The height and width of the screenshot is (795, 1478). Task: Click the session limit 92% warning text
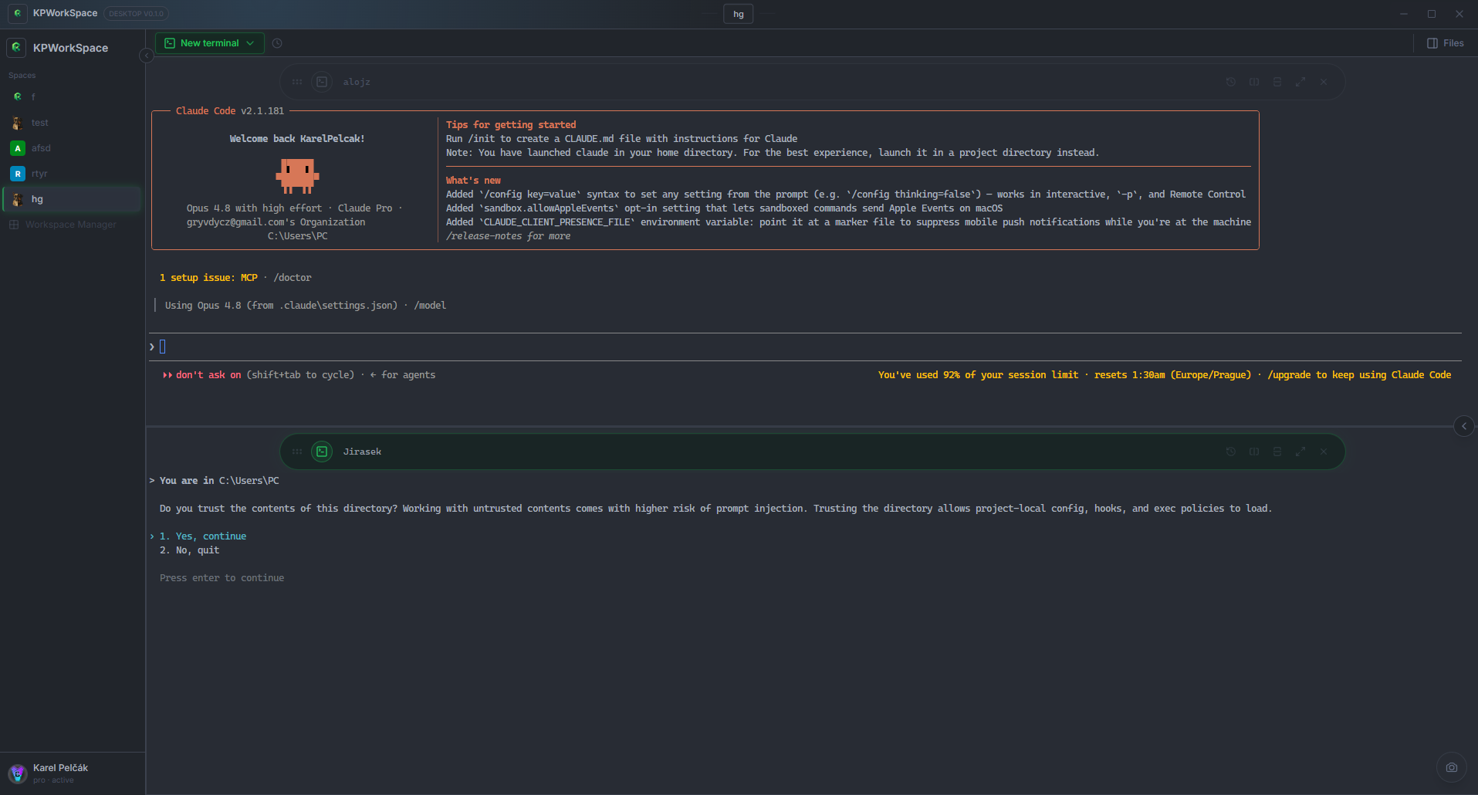978,375
